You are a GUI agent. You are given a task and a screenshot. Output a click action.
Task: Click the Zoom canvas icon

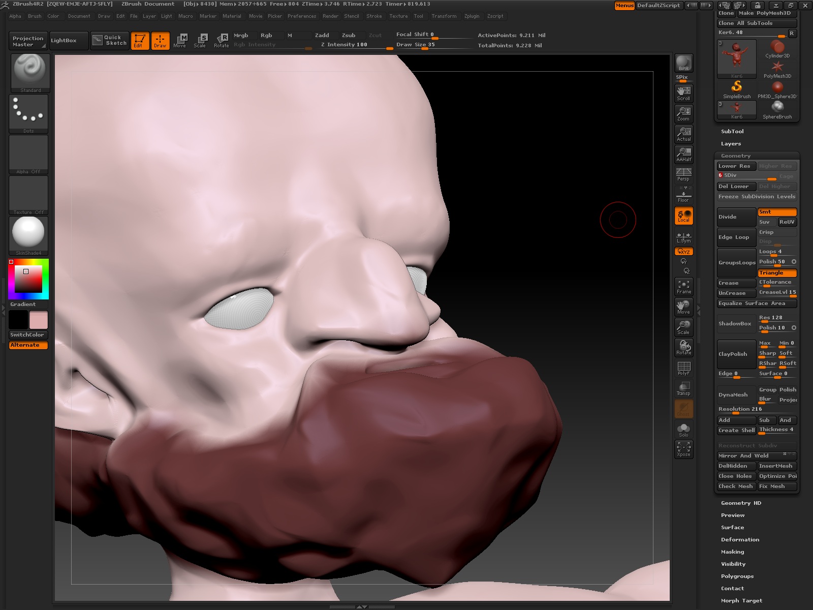coord(683,113)
